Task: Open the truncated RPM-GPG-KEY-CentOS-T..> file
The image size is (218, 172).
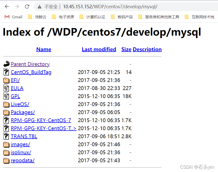Action: 44,128
